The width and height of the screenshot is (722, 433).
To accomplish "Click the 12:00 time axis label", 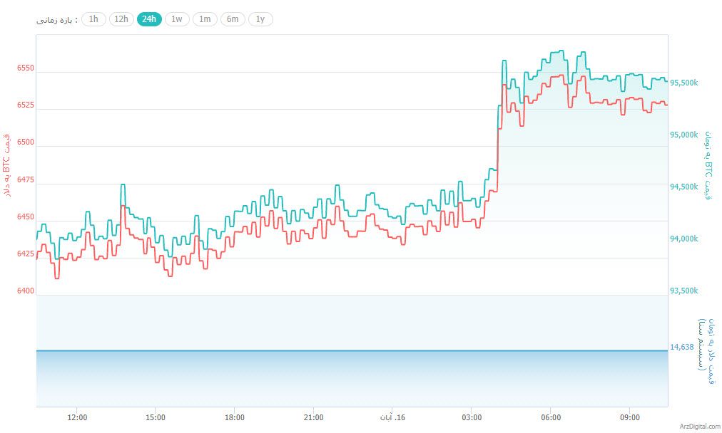I will tap(76, 418).
